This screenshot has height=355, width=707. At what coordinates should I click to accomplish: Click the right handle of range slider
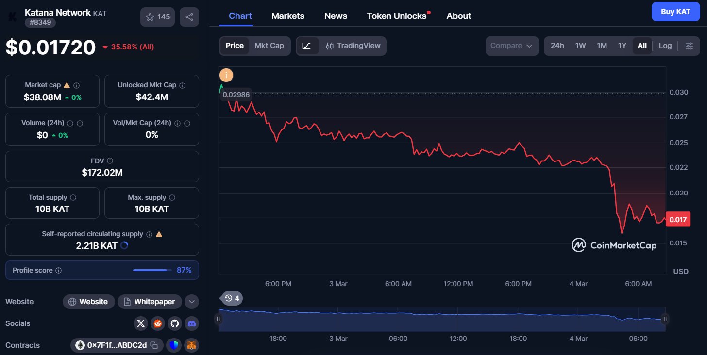click(665, 319)
